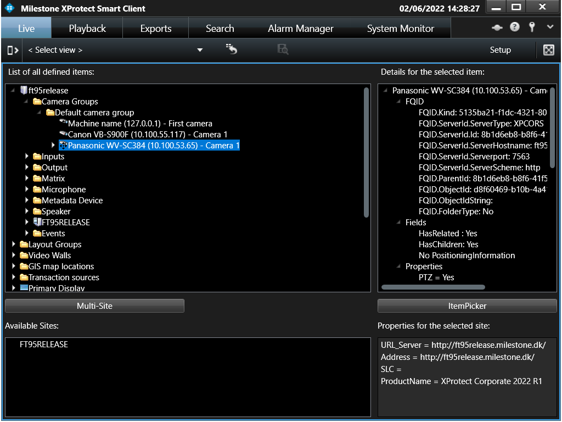Click the GIS map locations folder icon

[x=24, y=266]
